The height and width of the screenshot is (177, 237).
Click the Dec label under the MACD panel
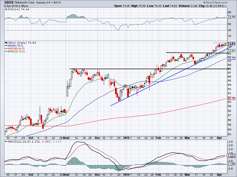coord(97,175)
